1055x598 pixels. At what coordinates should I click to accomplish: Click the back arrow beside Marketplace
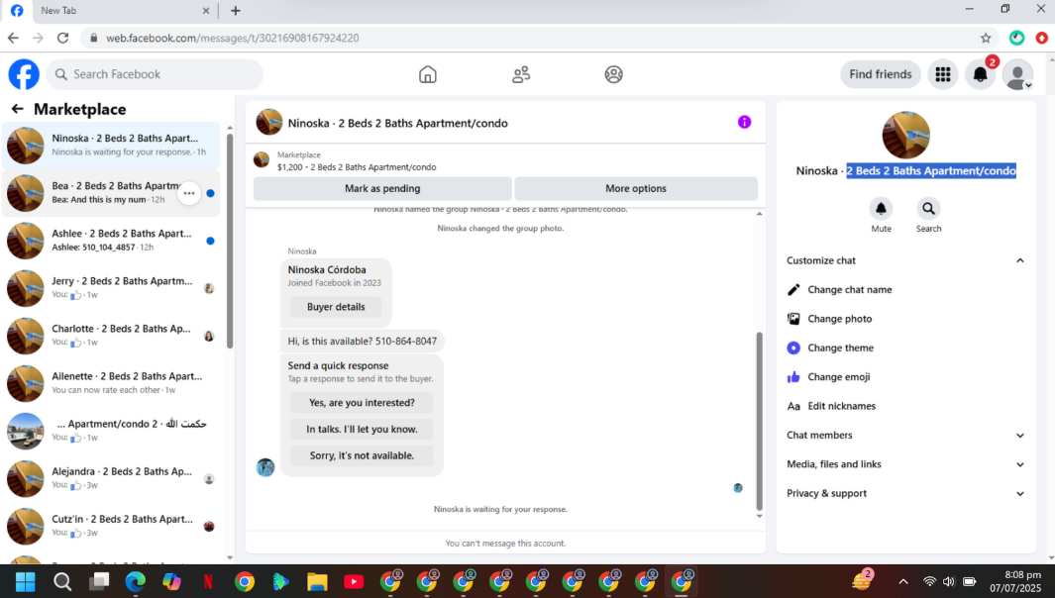click(18, 109)
